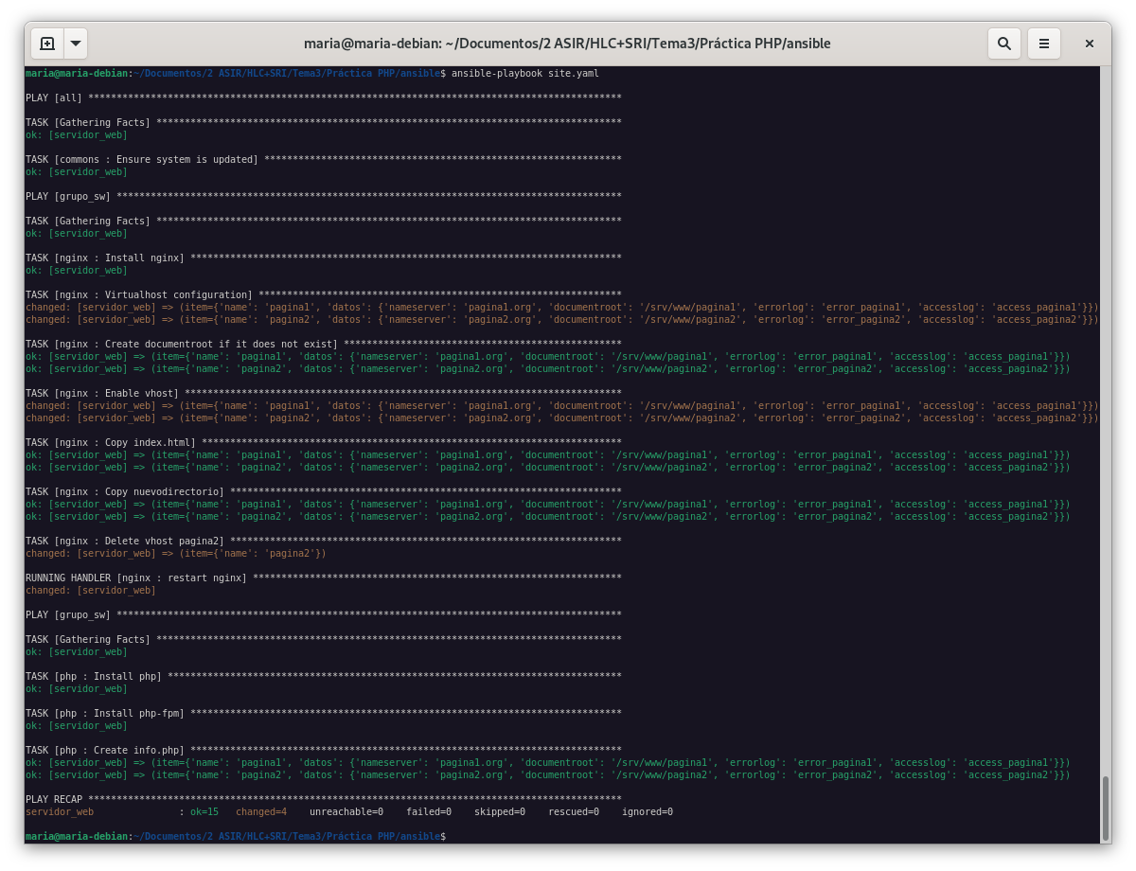1136x871 pixels.
Task: Click the ok=15 recap value
Action: pos(204,812)
